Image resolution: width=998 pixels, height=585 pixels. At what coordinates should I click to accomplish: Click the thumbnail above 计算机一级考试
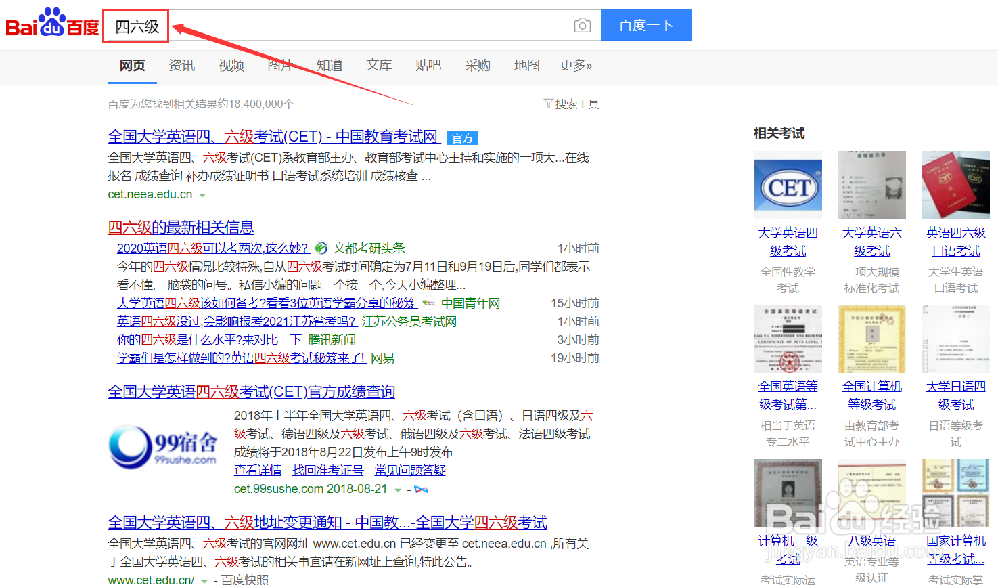tap(788, 493)
